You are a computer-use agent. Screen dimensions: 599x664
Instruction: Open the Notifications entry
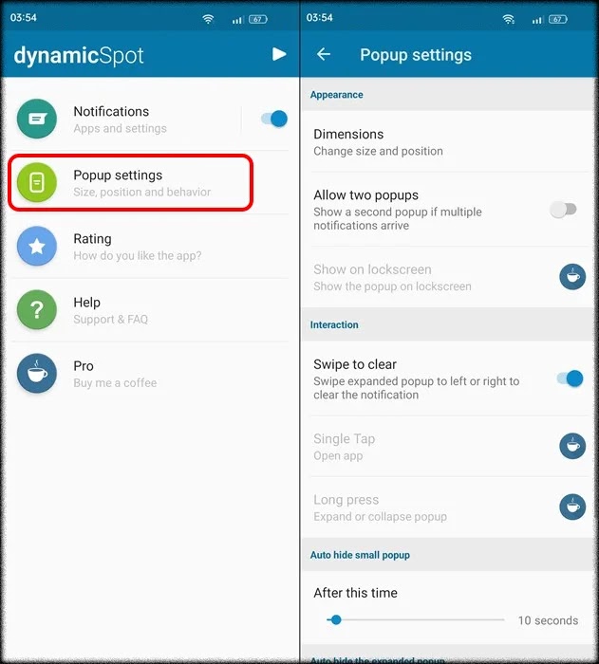[x=123, y=119]
